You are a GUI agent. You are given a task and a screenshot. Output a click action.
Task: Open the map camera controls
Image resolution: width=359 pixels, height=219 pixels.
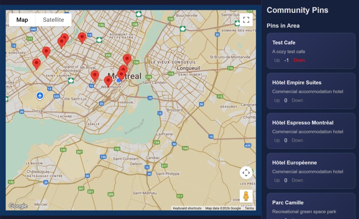click(246, 173)
